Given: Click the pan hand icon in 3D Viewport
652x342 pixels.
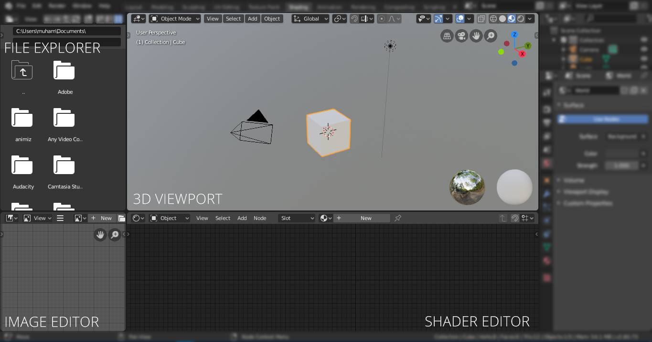Looking at the screenshot, I should point(476,36).
